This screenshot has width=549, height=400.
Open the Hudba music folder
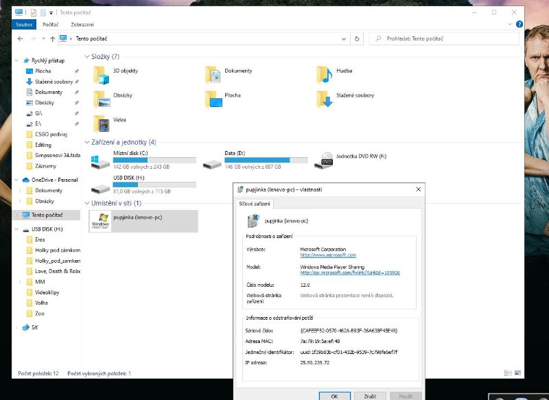pyautogui.click(x=324, y=75)
